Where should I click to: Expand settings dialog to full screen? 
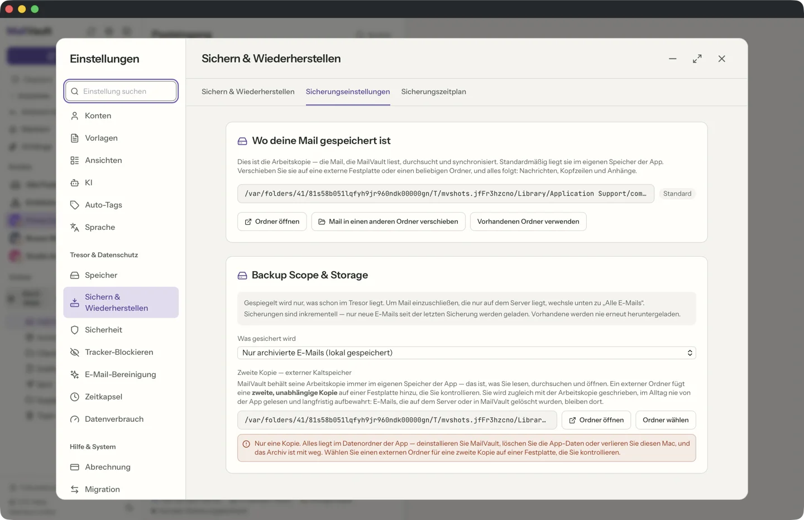(x=697, y=59)
